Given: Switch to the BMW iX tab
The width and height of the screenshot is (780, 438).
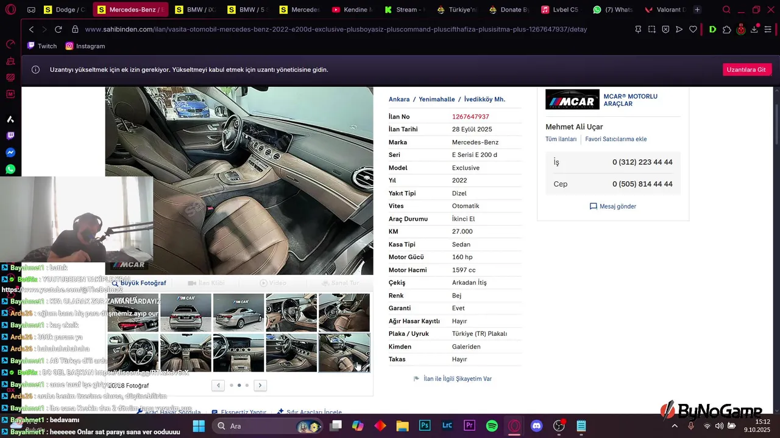Looking at the screenshot, I should (194, 10).
